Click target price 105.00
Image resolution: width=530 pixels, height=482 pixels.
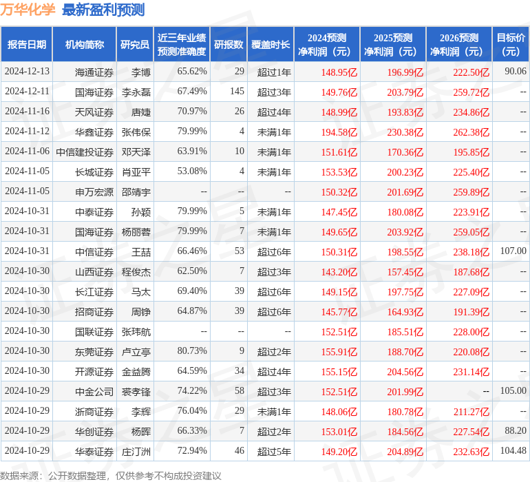point(513,390)
